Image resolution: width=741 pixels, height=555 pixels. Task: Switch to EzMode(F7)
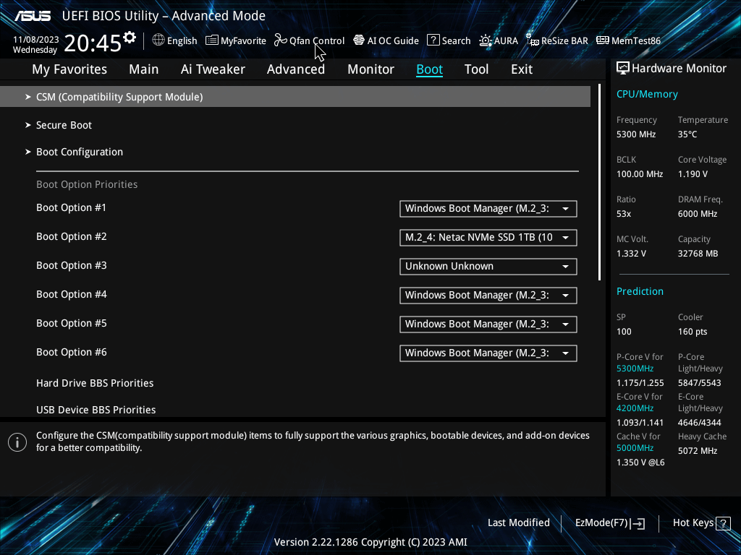pos(609,523)
